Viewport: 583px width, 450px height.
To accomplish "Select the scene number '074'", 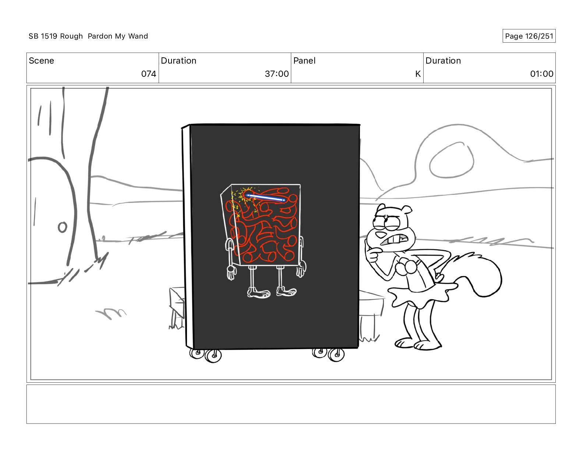I will pyautogui.click(x=149, y=74).
